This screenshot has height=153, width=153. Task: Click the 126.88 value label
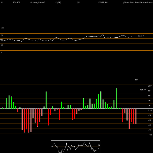click(x=143, y=90)
